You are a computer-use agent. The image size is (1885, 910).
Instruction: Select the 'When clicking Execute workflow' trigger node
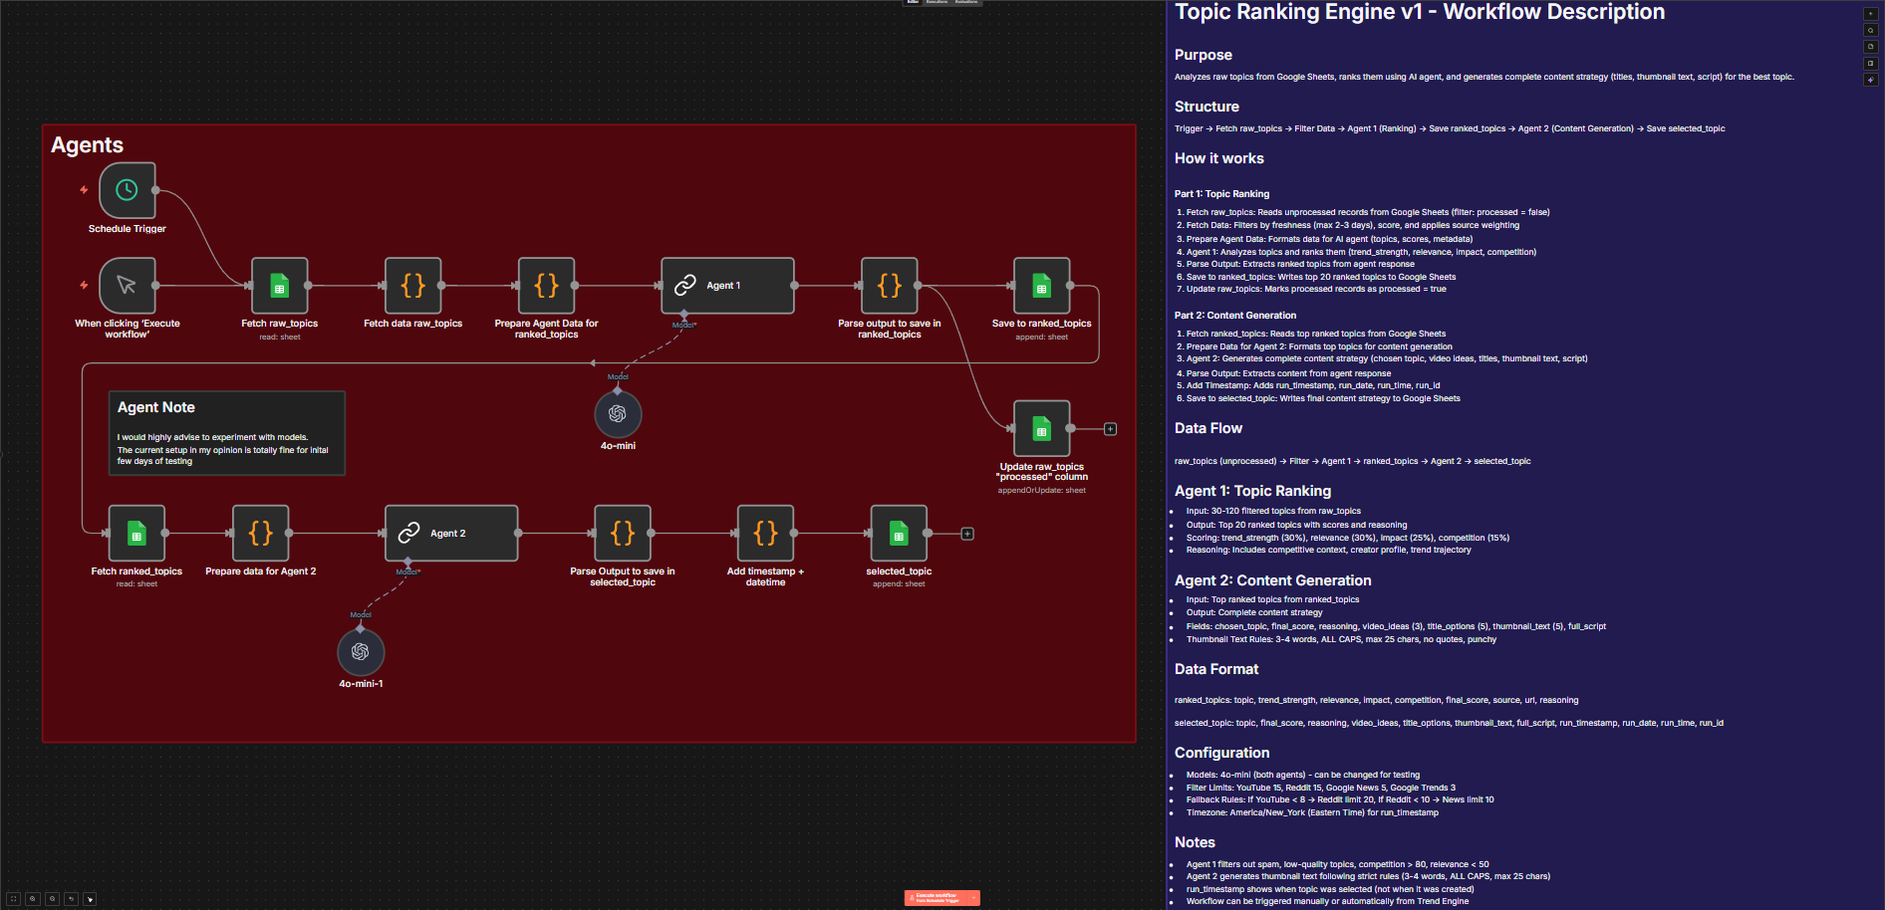coord(127,287)
